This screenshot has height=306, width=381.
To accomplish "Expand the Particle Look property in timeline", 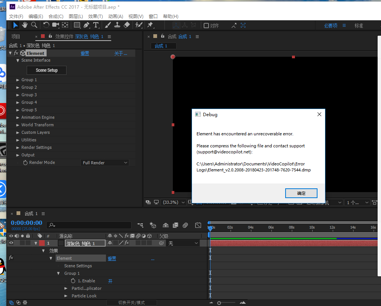I will [x=66, y=296].
